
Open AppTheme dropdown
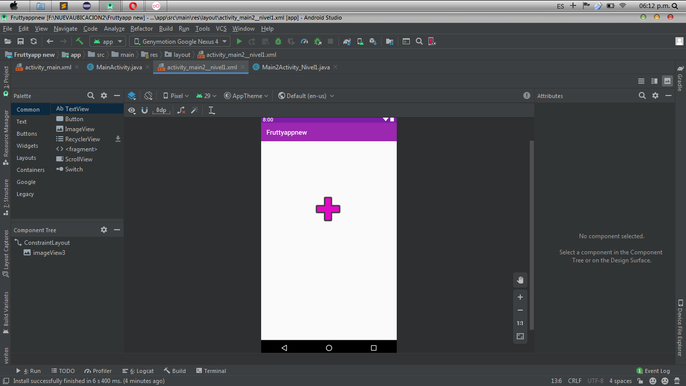(x=246, y=95)
